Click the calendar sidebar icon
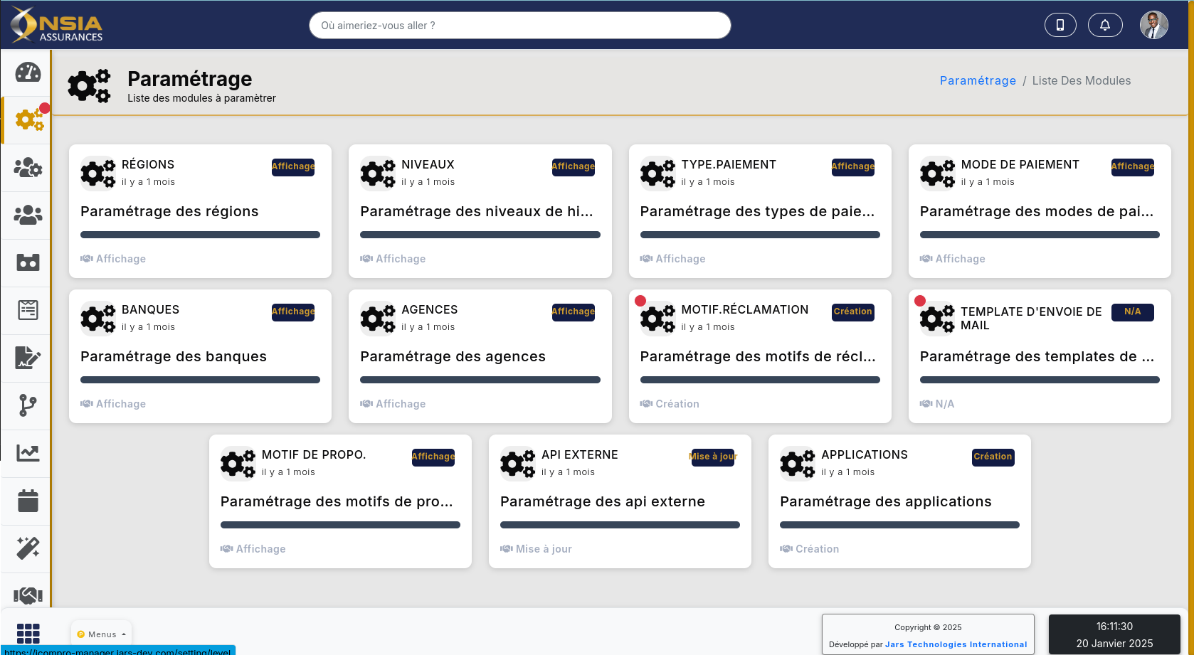 (28, 501)
